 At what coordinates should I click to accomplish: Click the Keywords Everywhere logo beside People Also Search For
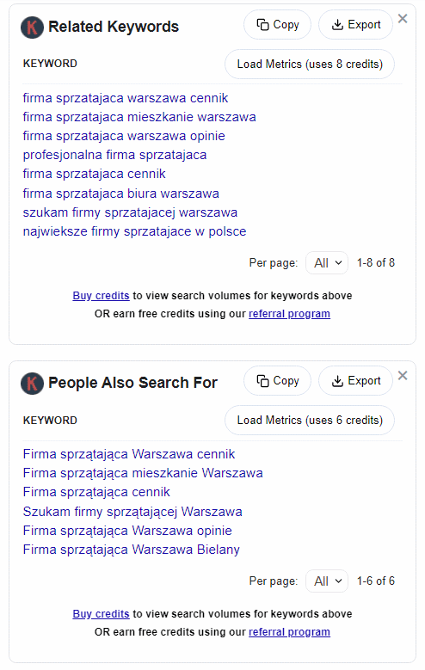click(32, 383)
